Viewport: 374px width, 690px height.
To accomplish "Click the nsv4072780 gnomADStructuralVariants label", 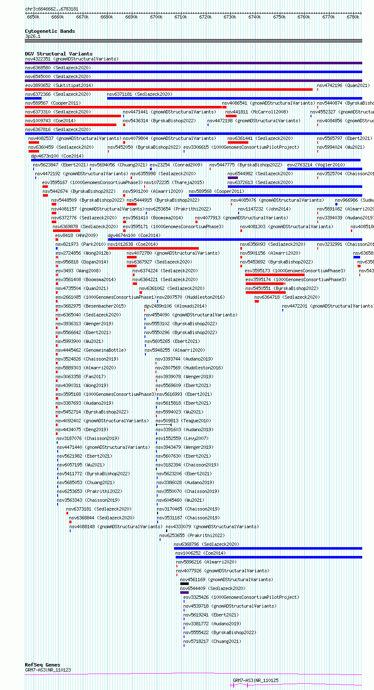I will coord(173,253).
